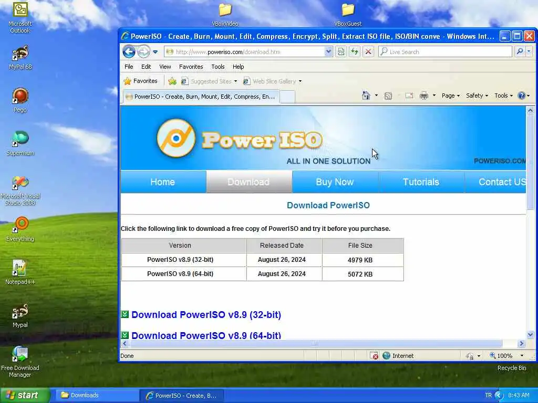The image size is (538, 403).
Task: Select the Download navigation tab
Action: pos(249,182)
